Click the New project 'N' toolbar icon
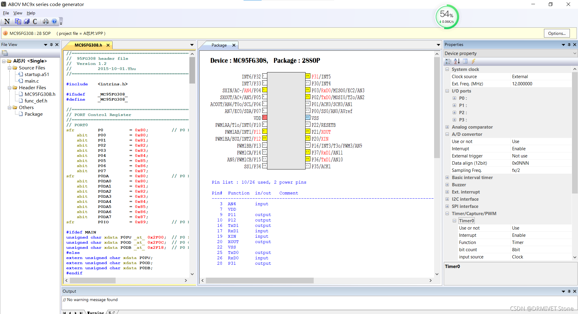578x314 pixels. point(7,21)
